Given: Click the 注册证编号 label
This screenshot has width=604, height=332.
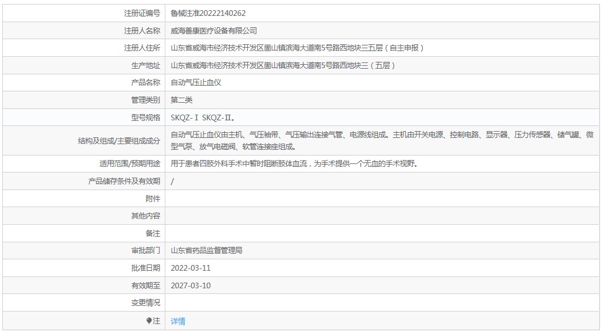Looking at the screenshot, I should 141,13.
